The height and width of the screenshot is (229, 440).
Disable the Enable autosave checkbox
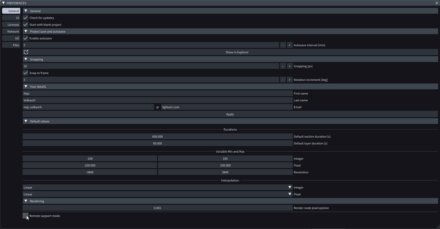(26, 38)
